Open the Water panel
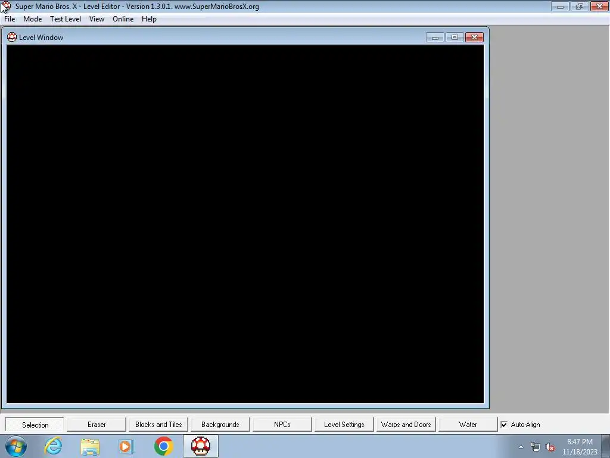This screenshot has width=610, height=458. [468, 425]
